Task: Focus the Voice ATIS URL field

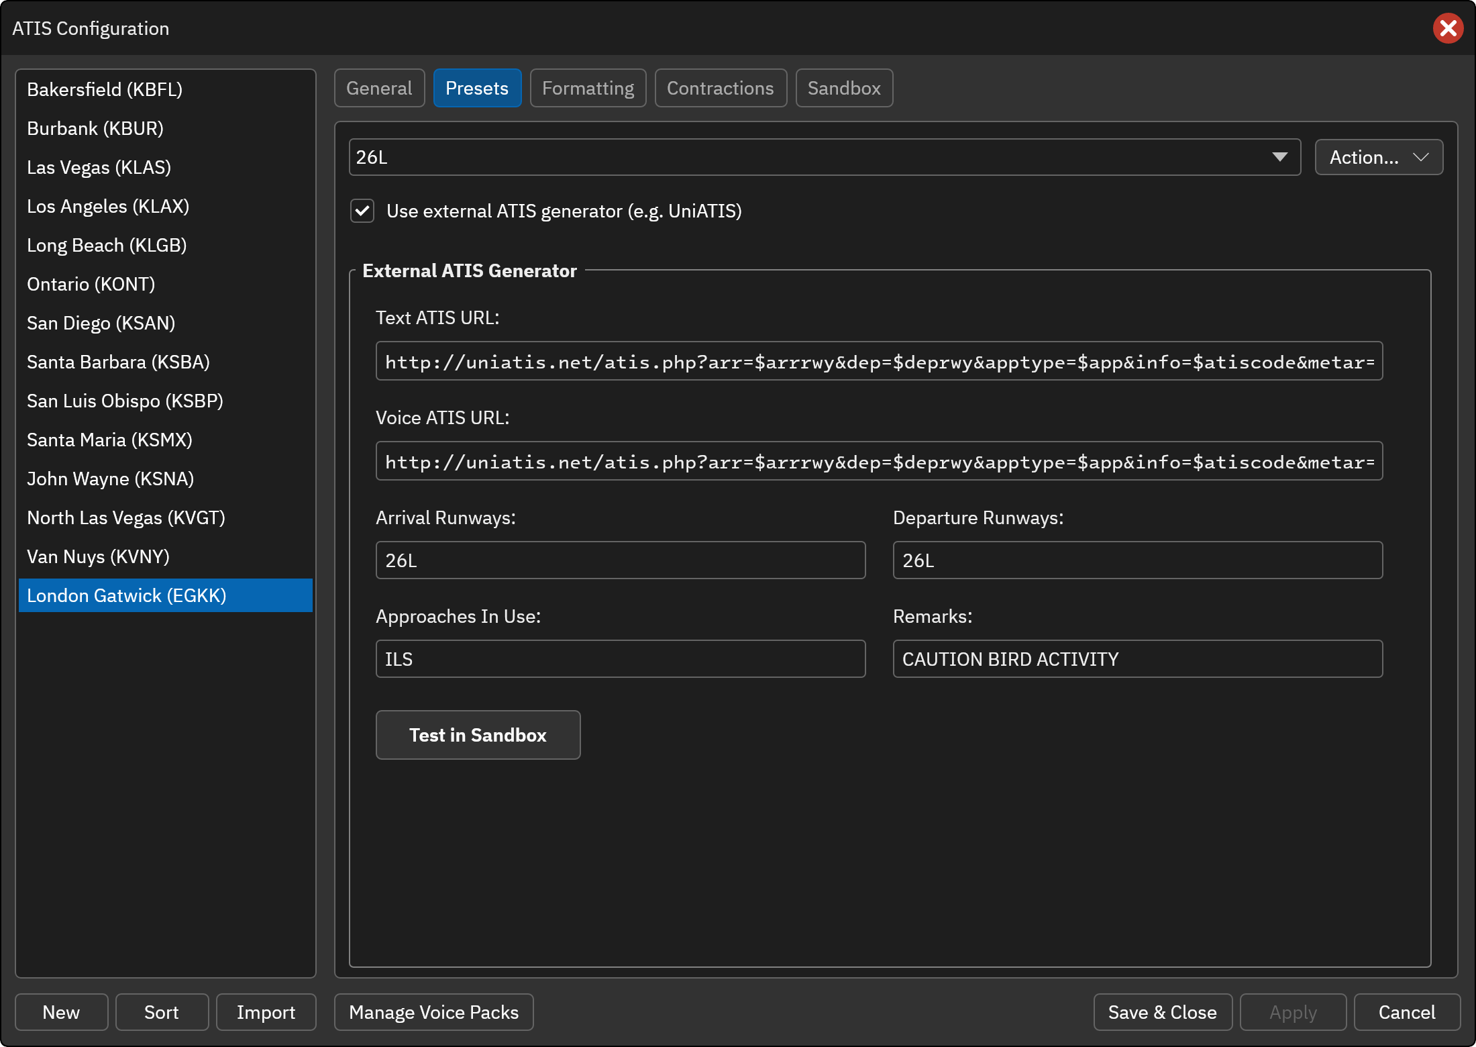Action: pos(879,462)
